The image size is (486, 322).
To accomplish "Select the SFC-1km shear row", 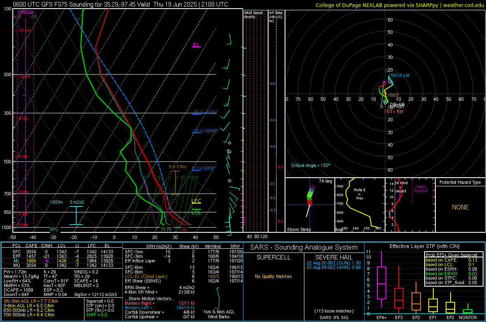I will coord(184,252).
